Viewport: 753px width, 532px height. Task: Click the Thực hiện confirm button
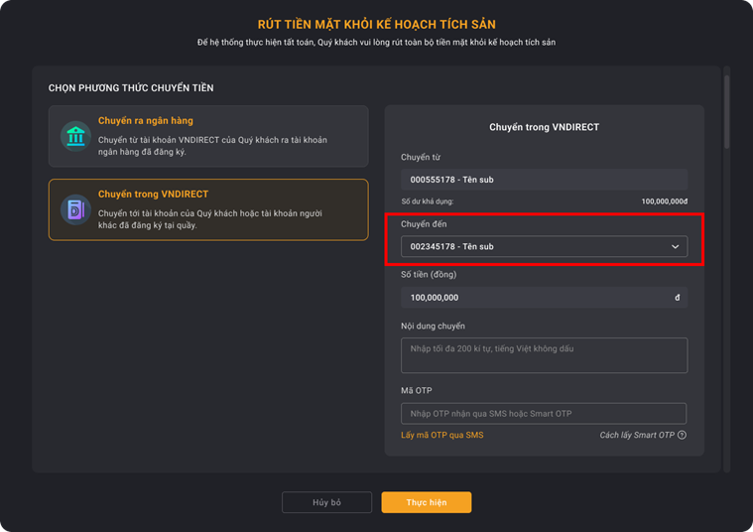coord(427,502)
